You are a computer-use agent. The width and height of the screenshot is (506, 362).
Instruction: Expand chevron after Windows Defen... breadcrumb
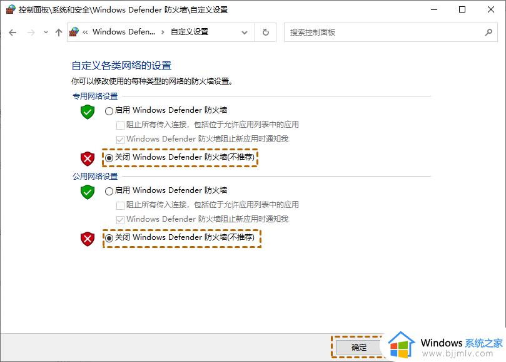point(163,32)
